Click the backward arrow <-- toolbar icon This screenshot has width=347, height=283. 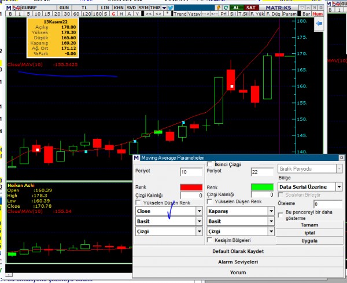(214, 14)
